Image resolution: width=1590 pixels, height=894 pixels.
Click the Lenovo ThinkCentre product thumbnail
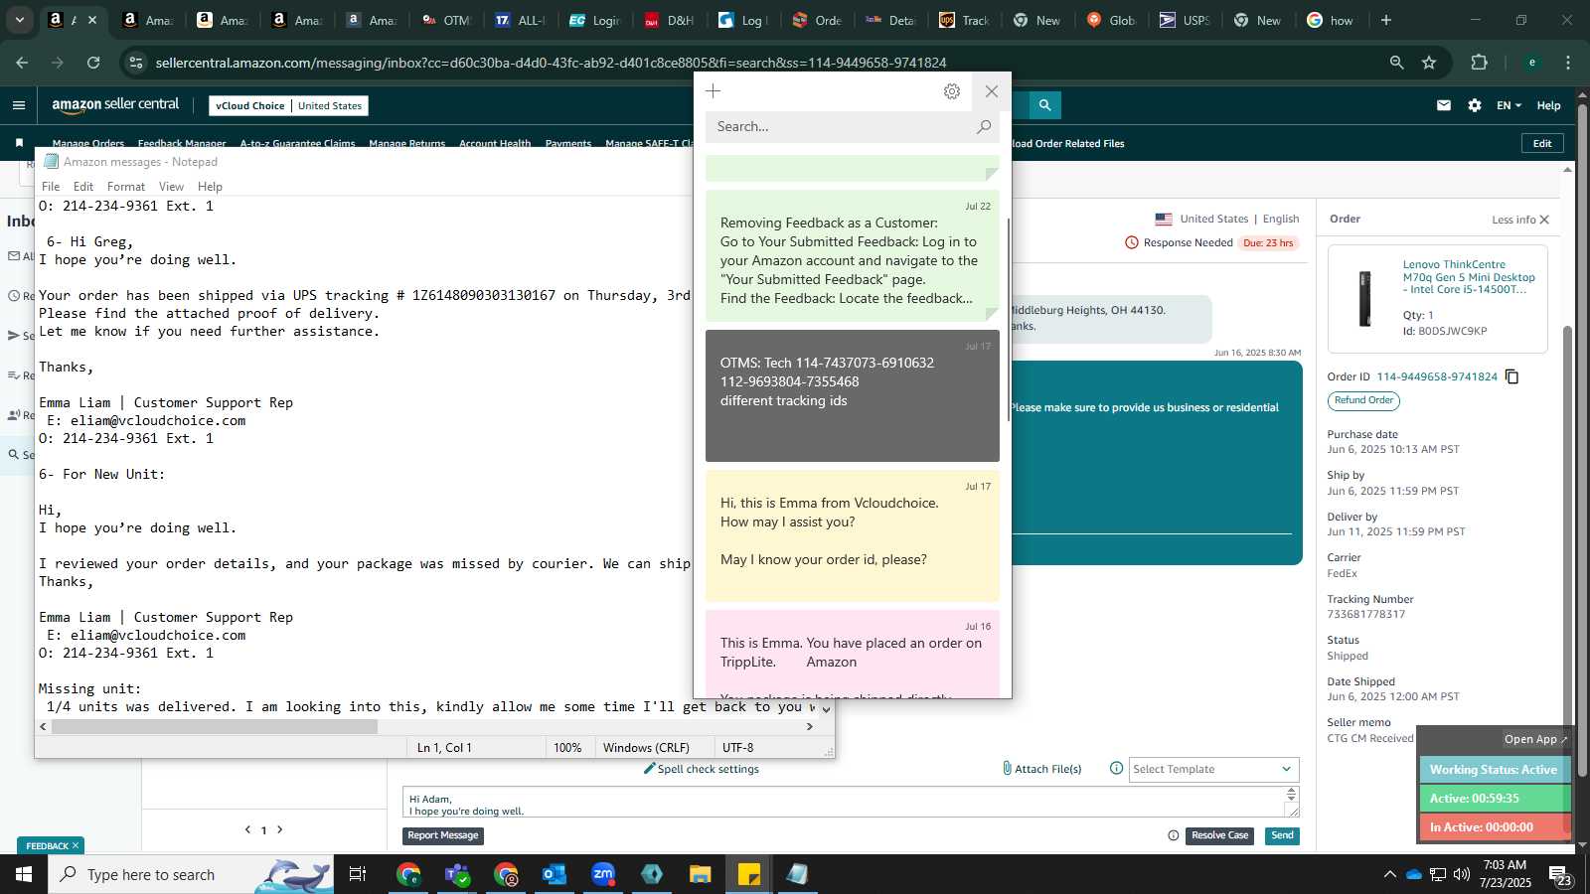(x=1365, y=298)
